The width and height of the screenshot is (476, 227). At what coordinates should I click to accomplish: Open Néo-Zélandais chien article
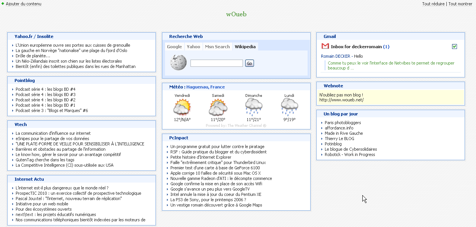click(x=69, y=61)
